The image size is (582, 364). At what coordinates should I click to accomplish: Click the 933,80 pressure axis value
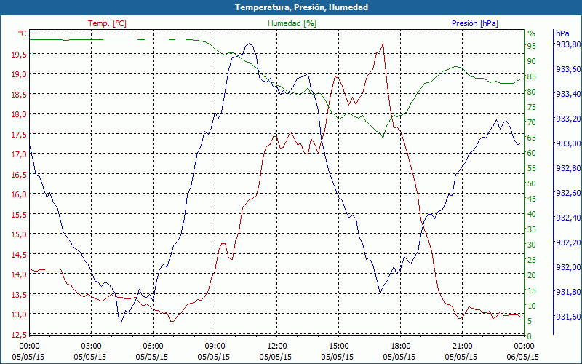point(567,44)
